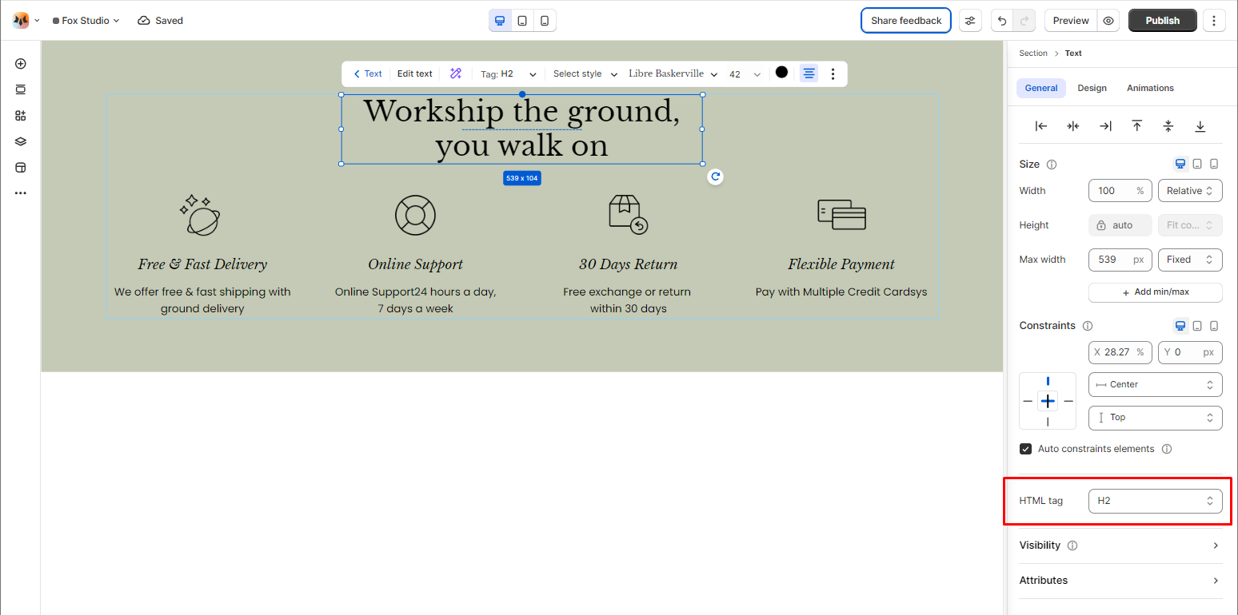Expand the Visibility section

pos(1120,546)
